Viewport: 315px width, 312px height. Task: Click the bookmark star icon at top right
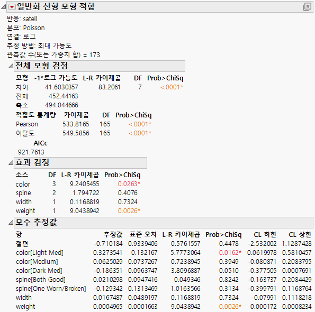[307, 7]
